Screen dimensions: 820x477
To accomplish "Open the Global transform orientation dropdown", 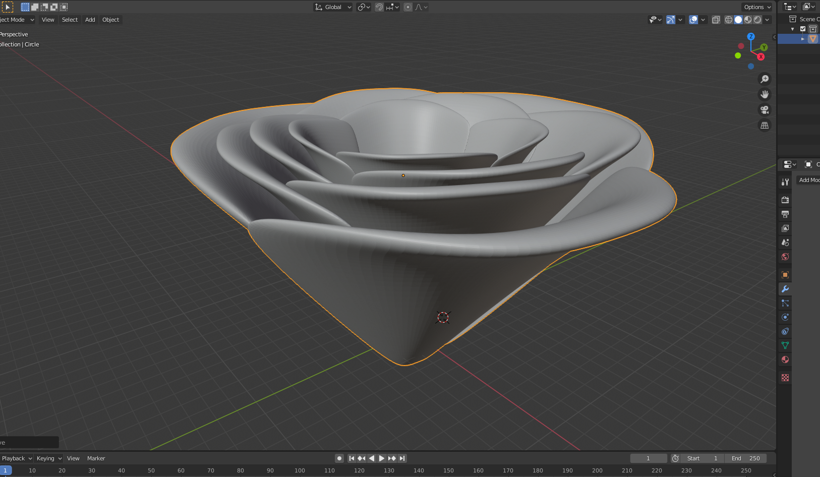I will pyautogui.click(x=333, y=7).
